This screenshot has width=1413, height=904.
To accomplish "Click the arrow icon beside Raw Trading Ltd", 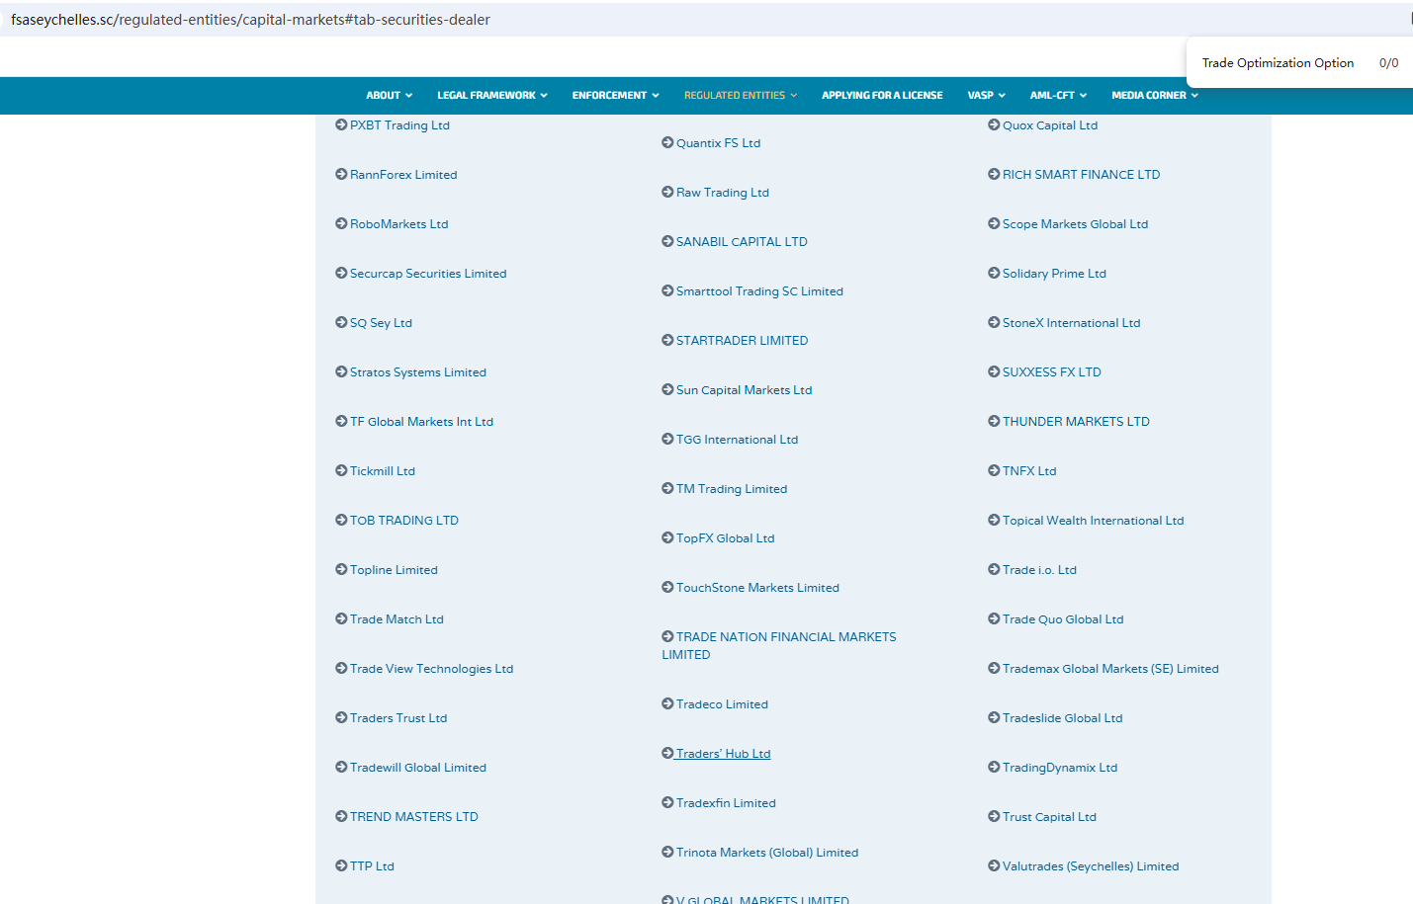I will click(667, 193).
